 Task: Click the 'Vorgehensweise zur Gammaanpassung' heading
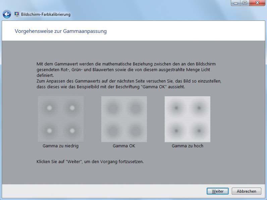tap(61, 31)
